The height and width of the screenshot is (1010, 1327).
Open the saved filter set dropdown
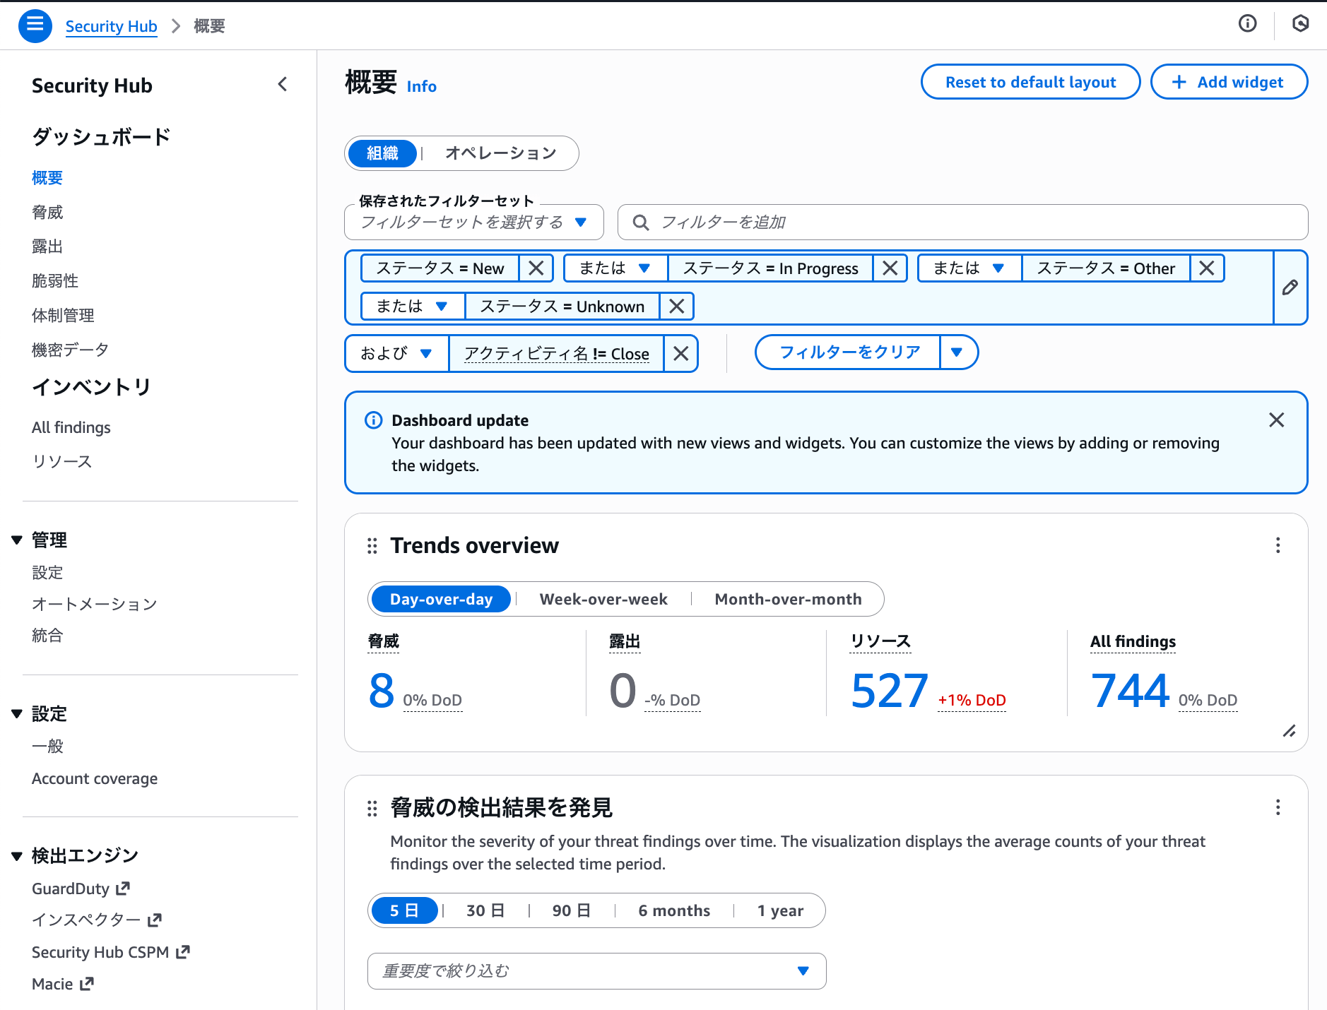[x=473, y=222]
